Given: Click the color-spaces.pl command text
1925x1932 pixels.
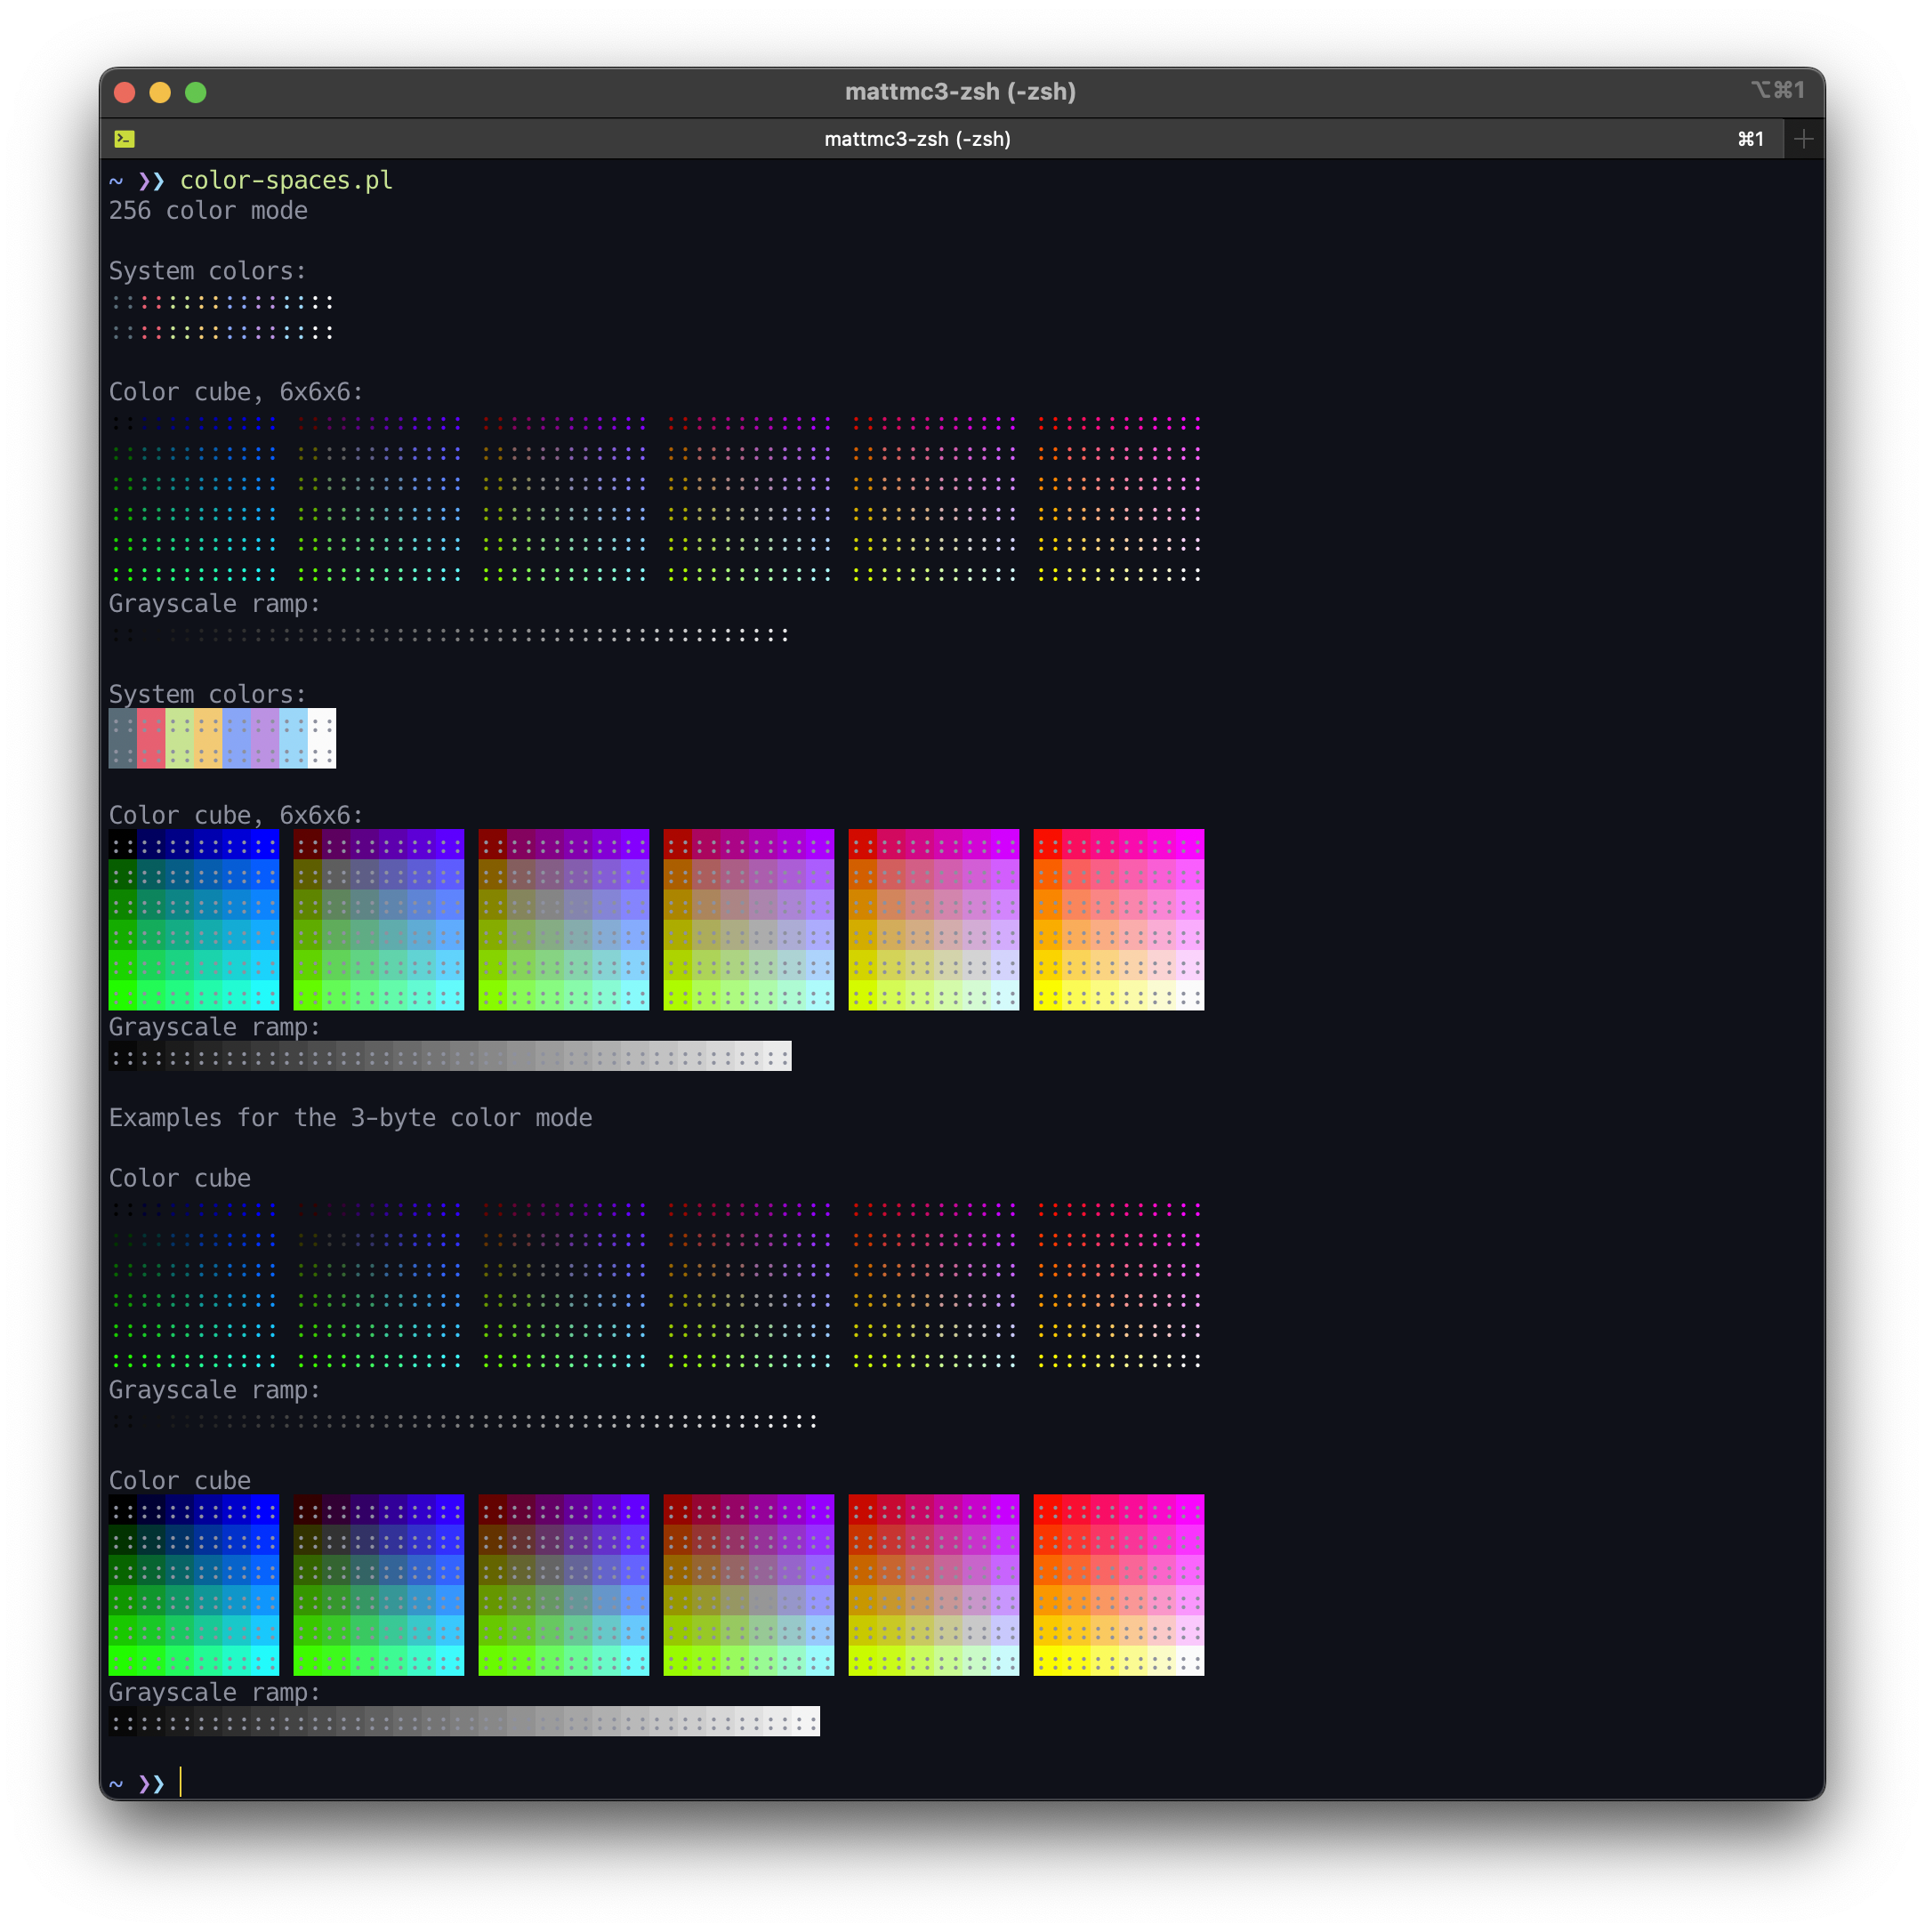Looking at the screenshot, I should point(286,180).
